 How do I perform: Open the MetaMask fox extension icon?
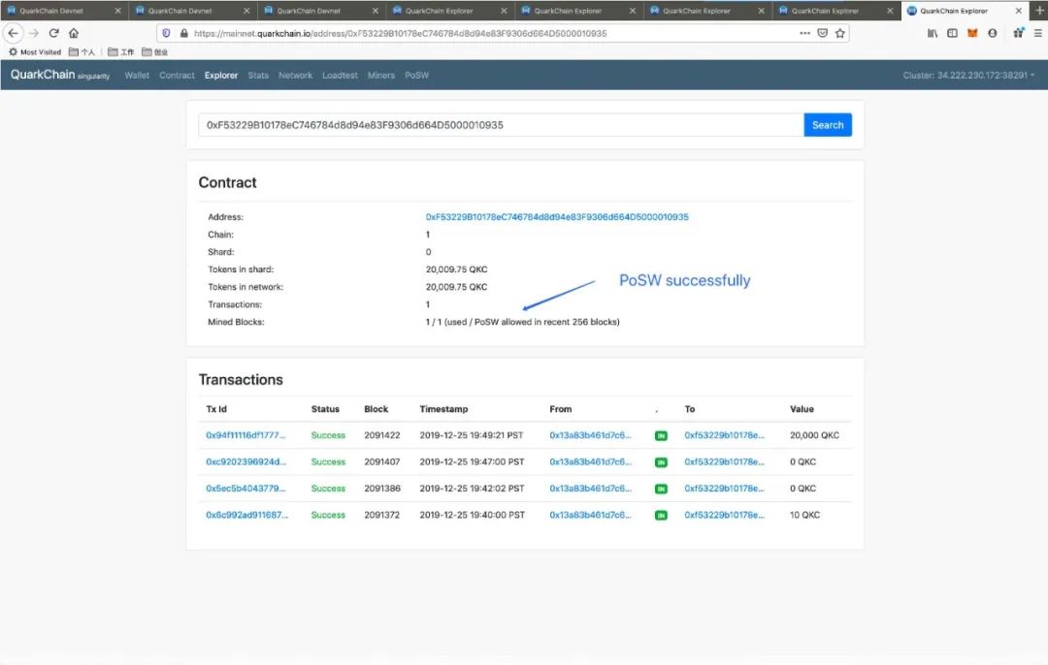(x=972, y=33)
